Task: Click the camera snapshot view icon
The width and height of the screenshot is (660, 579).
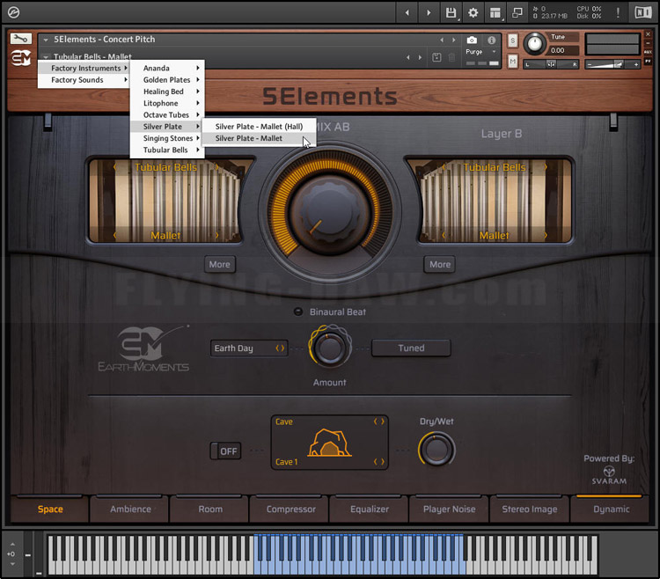Action: (x=472, y=40)
